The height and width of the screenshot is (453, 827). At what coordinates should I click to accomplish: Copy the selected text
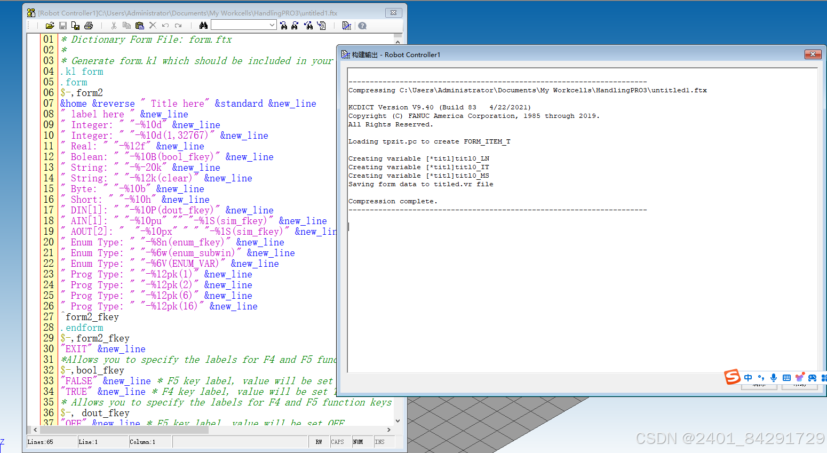126,26
